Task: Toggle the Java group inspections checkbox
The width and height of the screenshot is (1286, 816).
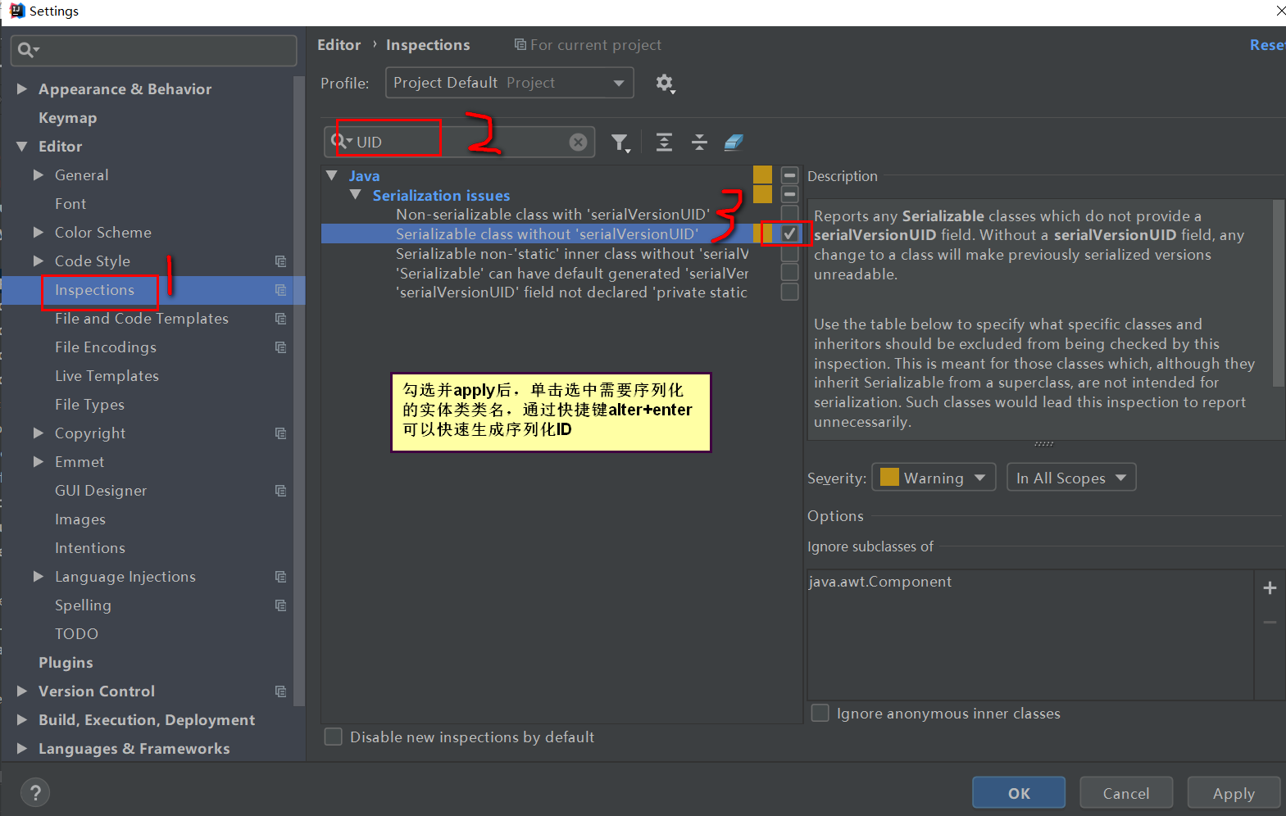Action: pyautogui.click(x=789, y=175)
